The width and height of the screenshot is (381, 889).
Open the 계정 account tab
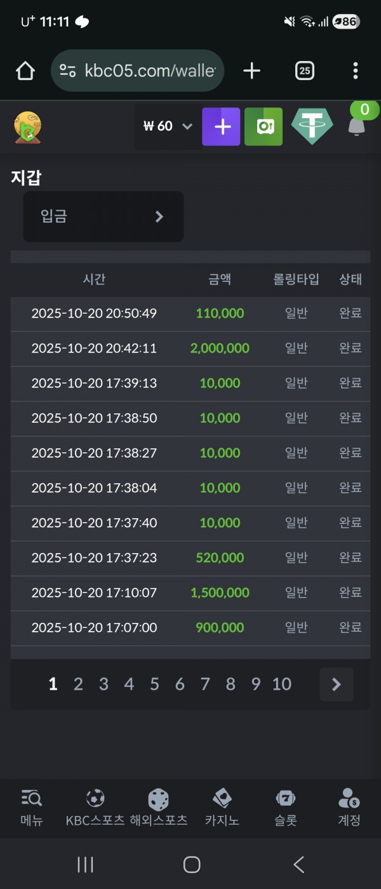click(349, 807)
